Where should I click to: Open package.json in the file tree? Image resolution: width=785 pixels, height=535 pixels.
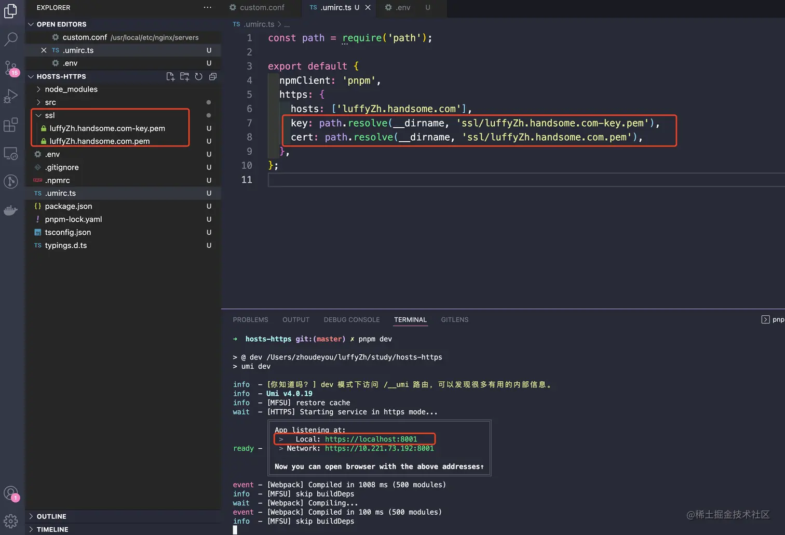69,206
